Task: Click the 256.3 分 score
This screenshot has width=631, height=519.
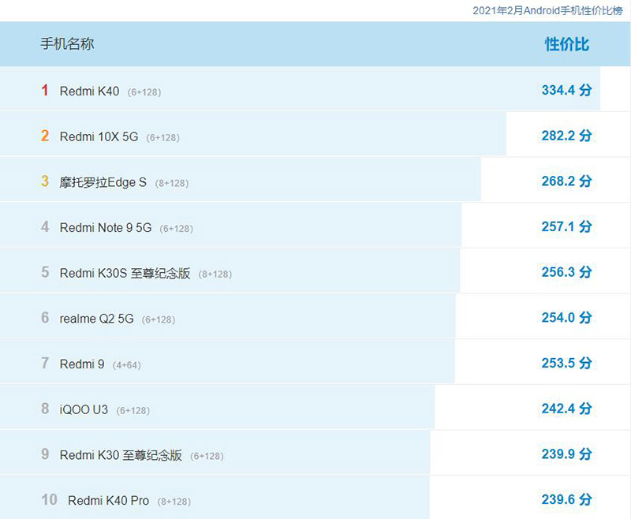Action: coord(566,272)
